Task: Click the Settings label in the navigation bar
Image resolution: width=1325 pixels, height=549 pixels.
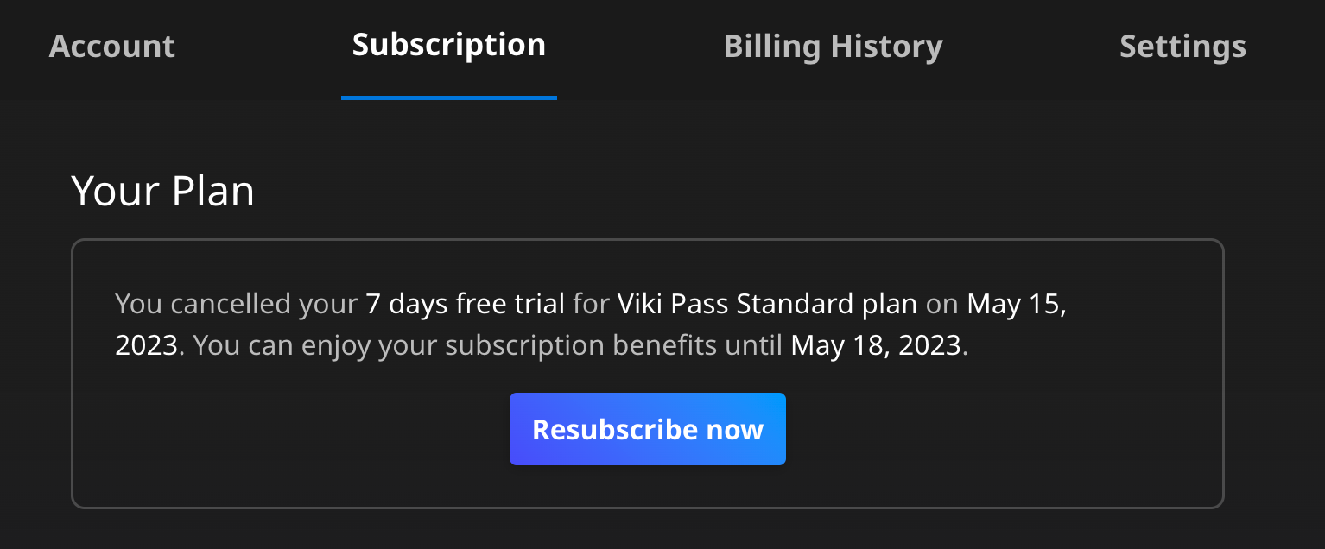Action: coord(1182,46)
